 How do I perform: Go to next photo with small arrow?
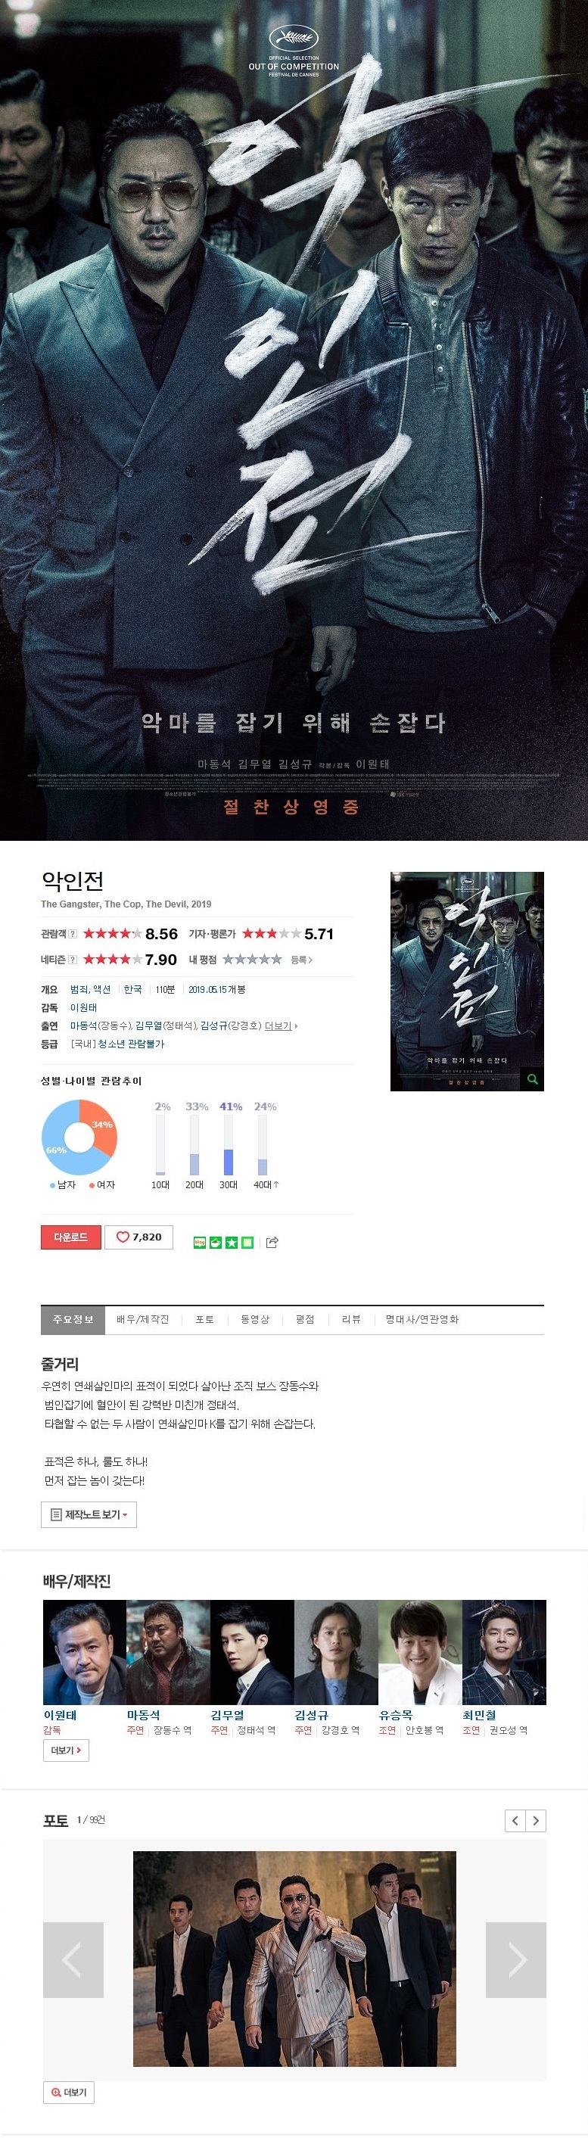(x=536, y=1820)
